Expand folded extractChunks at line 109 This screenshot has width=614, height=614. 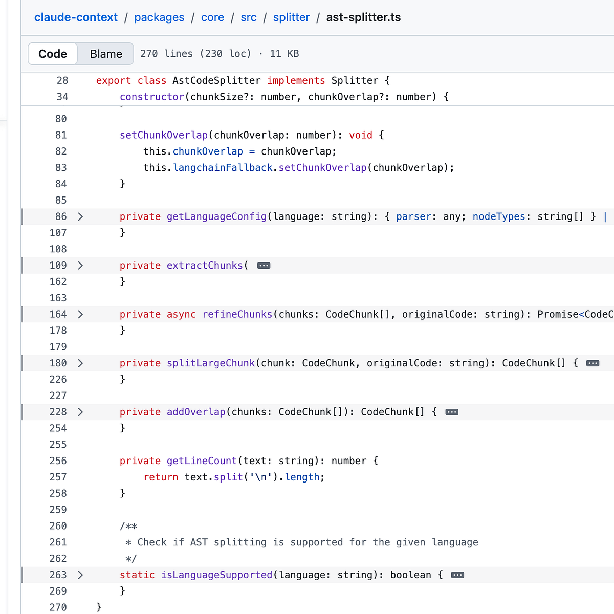pos(80,266)
